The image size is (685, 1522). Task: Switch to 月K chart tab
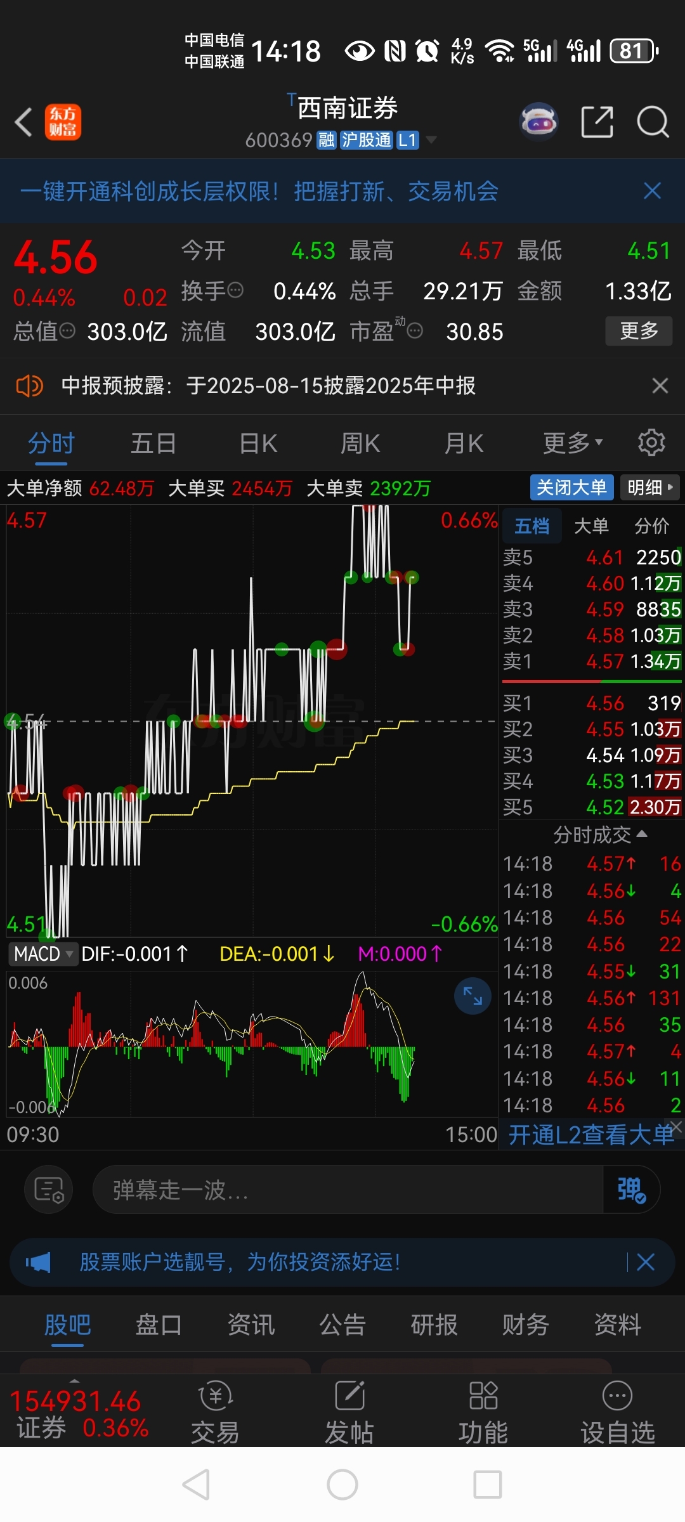(464, 443)
